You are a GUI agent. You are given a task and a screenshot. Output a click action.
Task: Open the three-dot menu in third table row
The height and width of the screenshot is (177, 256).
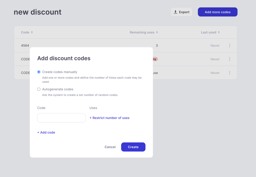tap(229, 73)
